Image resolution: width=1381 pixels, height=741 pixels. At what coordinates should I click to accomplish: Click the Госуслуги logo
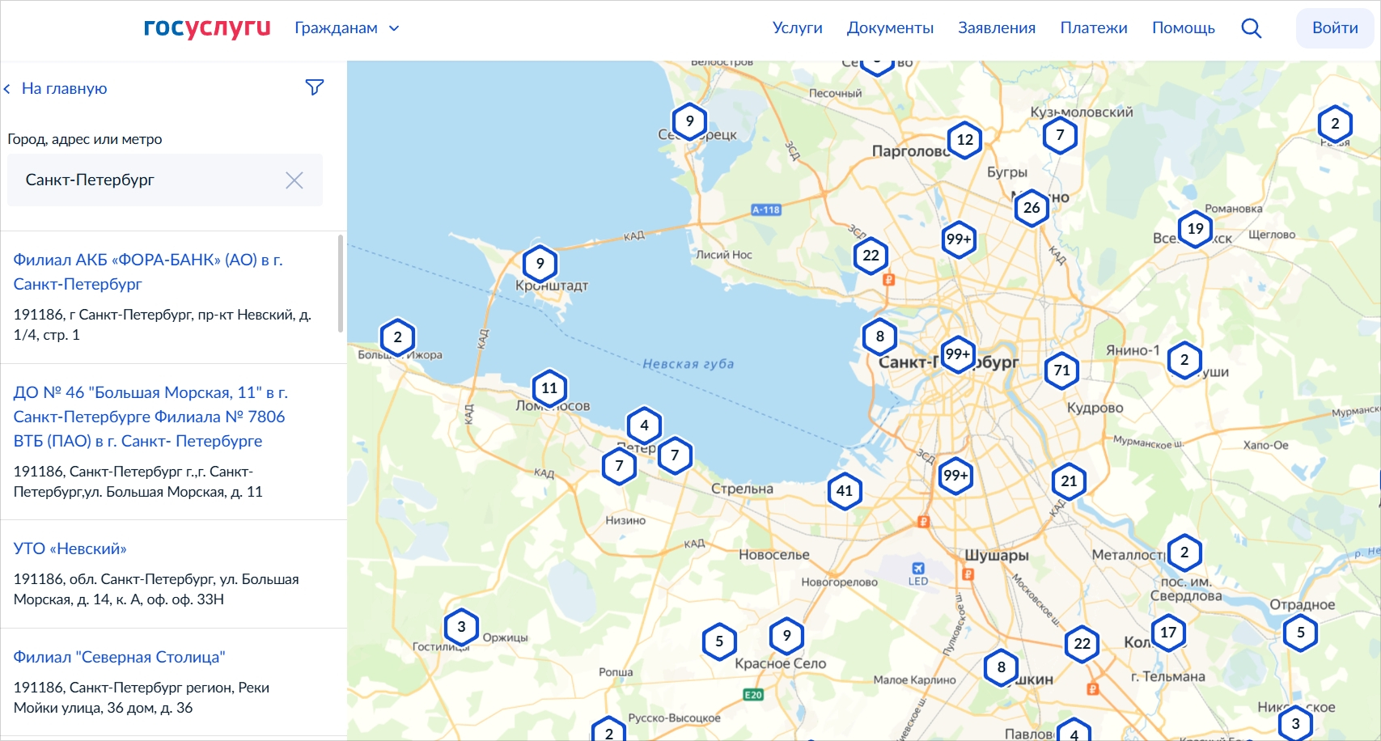click(x=207, y=28)
